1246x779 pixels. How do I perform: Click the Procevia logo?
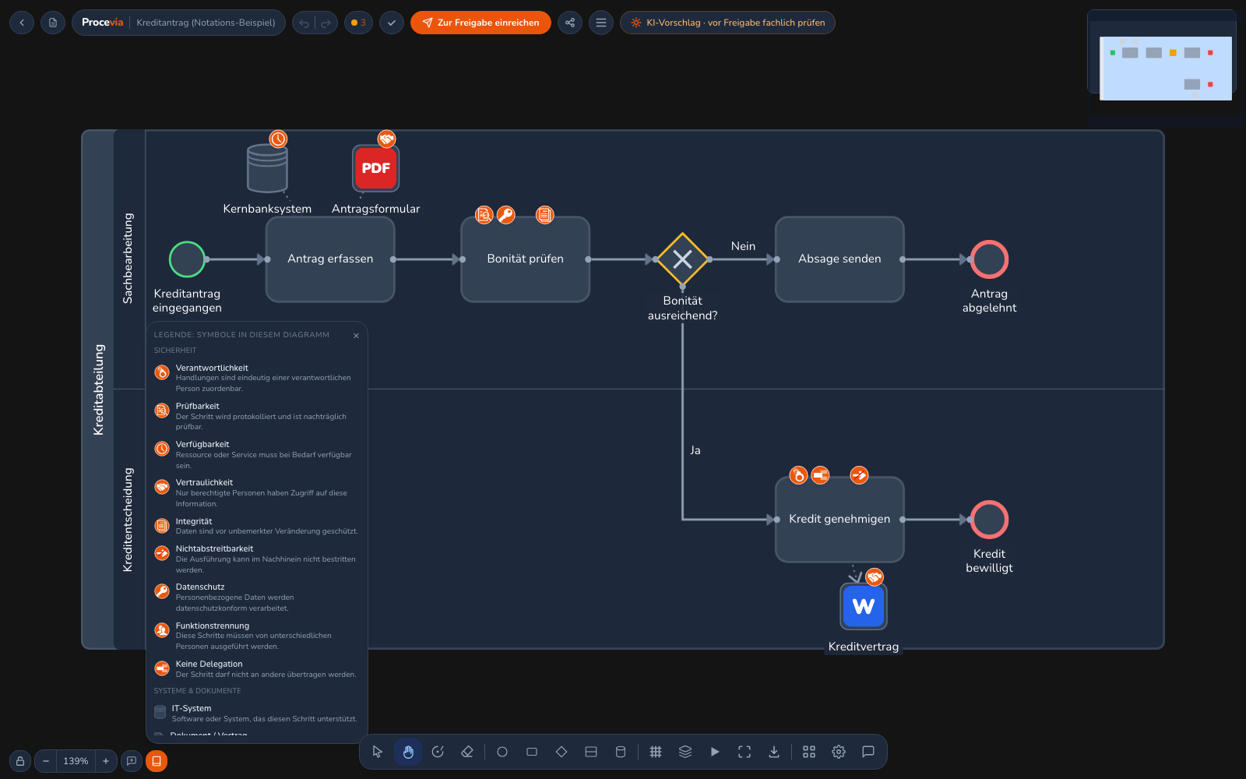click(102, 23)
